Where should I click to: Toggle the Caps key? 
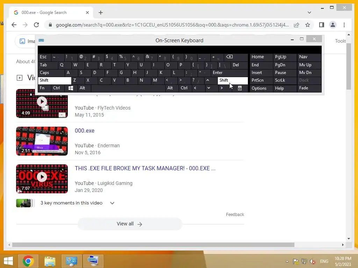coord(51,73)
